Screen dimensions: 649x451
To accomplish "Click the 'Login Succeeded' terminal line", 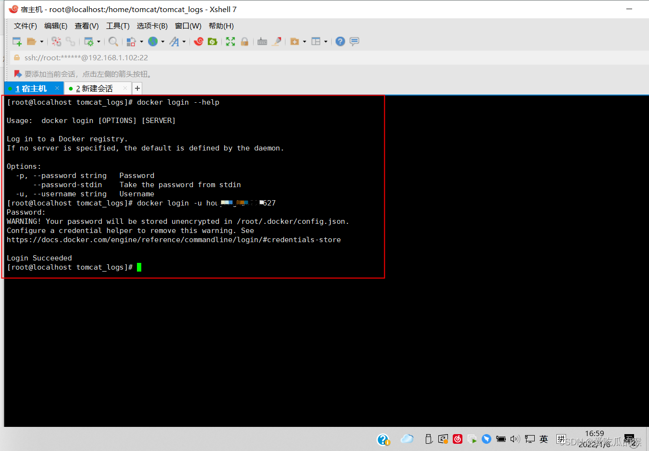I will [x=39, y=258].
